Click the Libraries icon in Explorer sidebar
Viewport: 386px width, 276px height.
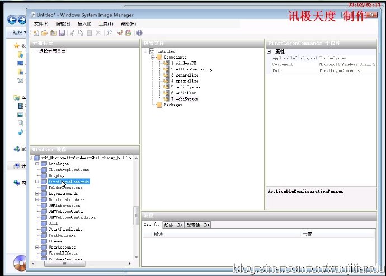tap(16, 98)
